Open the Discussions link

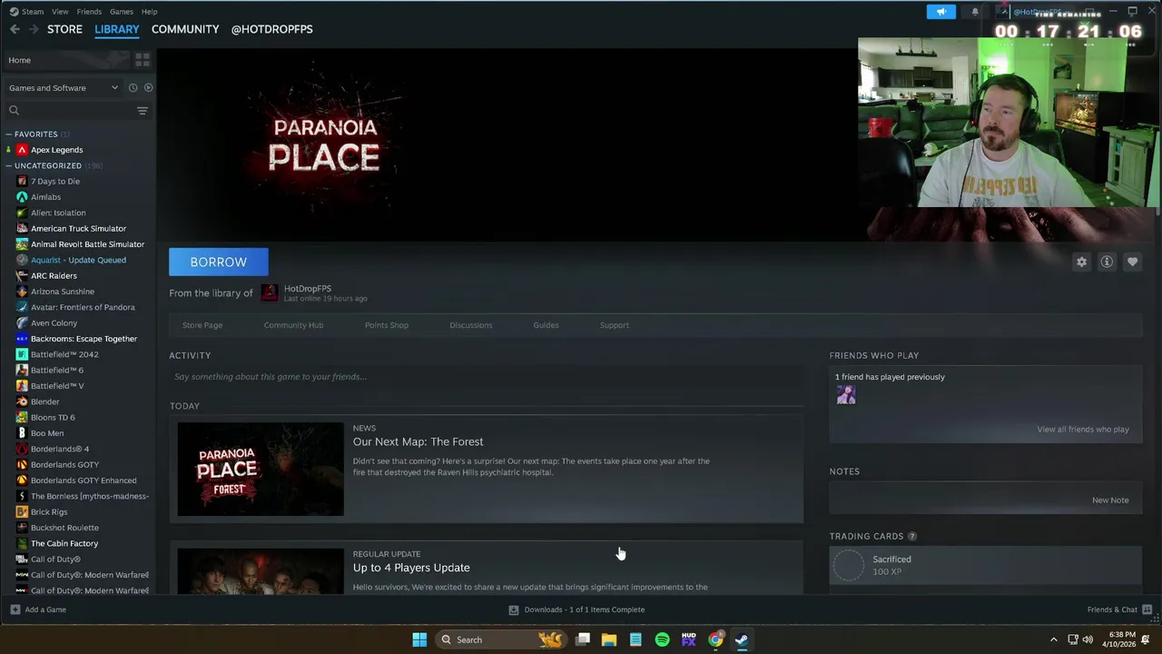coord(471,325)
